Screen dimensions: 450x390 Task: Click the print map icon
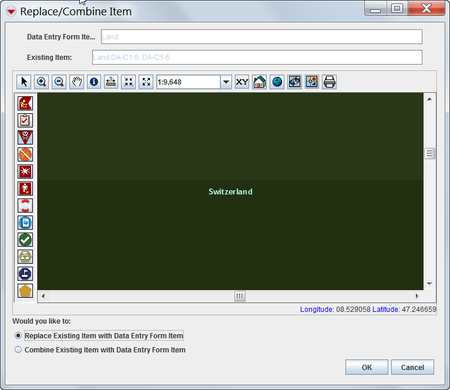(330, 82)
